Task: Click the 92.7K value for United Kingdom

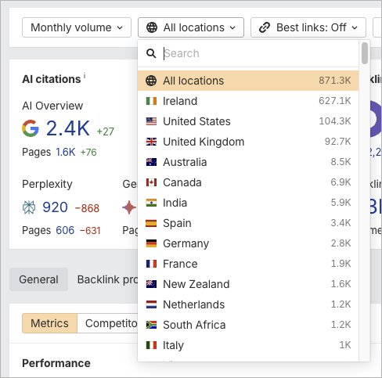Action: (x=337, y=142)
